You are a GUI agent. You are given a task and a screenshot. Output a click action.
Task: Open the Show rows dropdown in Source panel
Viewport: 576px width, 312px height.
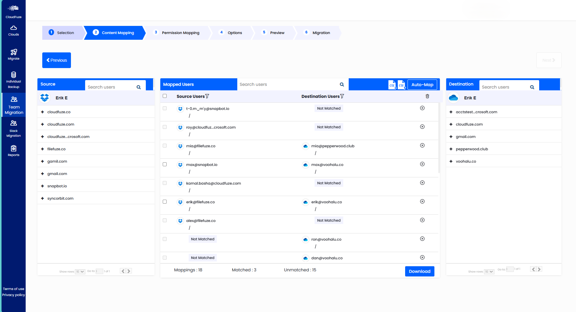pyautogui.click(x=80, y=271)
